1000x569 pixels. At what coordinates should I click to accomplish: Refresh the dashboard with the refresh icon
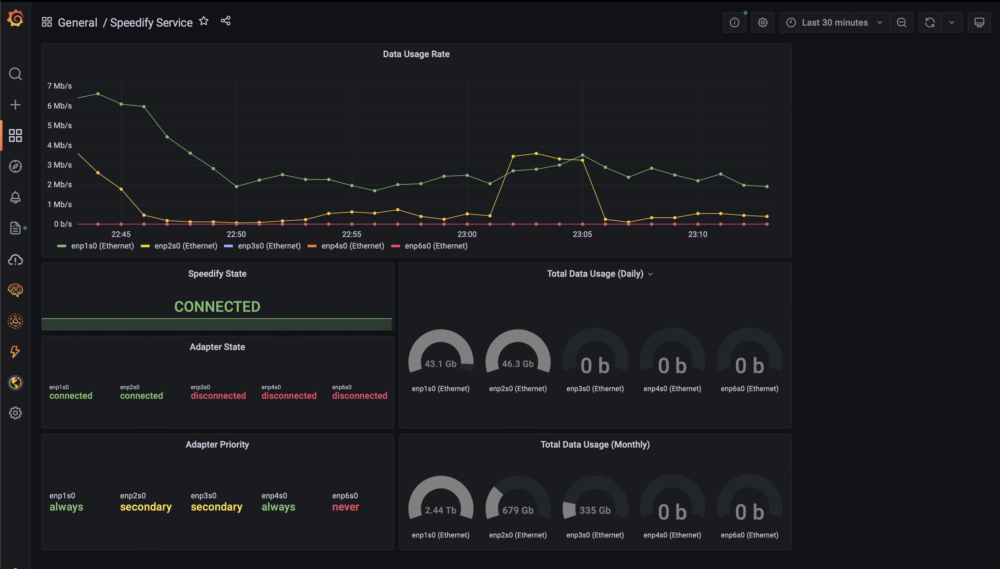[930, 23]
